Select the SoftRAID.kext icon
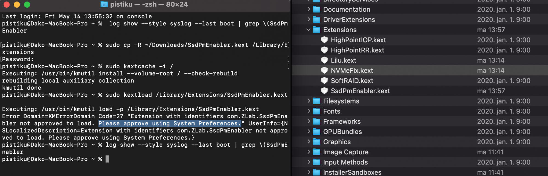 [x=324, y=81]
